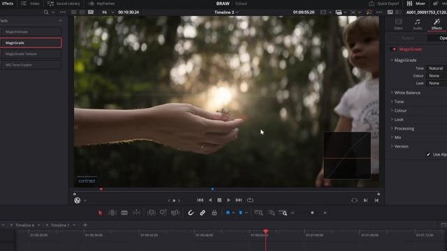Switch to the inspector Audio tab
Screen dimensions: 447x251
[x=418, y=24]
